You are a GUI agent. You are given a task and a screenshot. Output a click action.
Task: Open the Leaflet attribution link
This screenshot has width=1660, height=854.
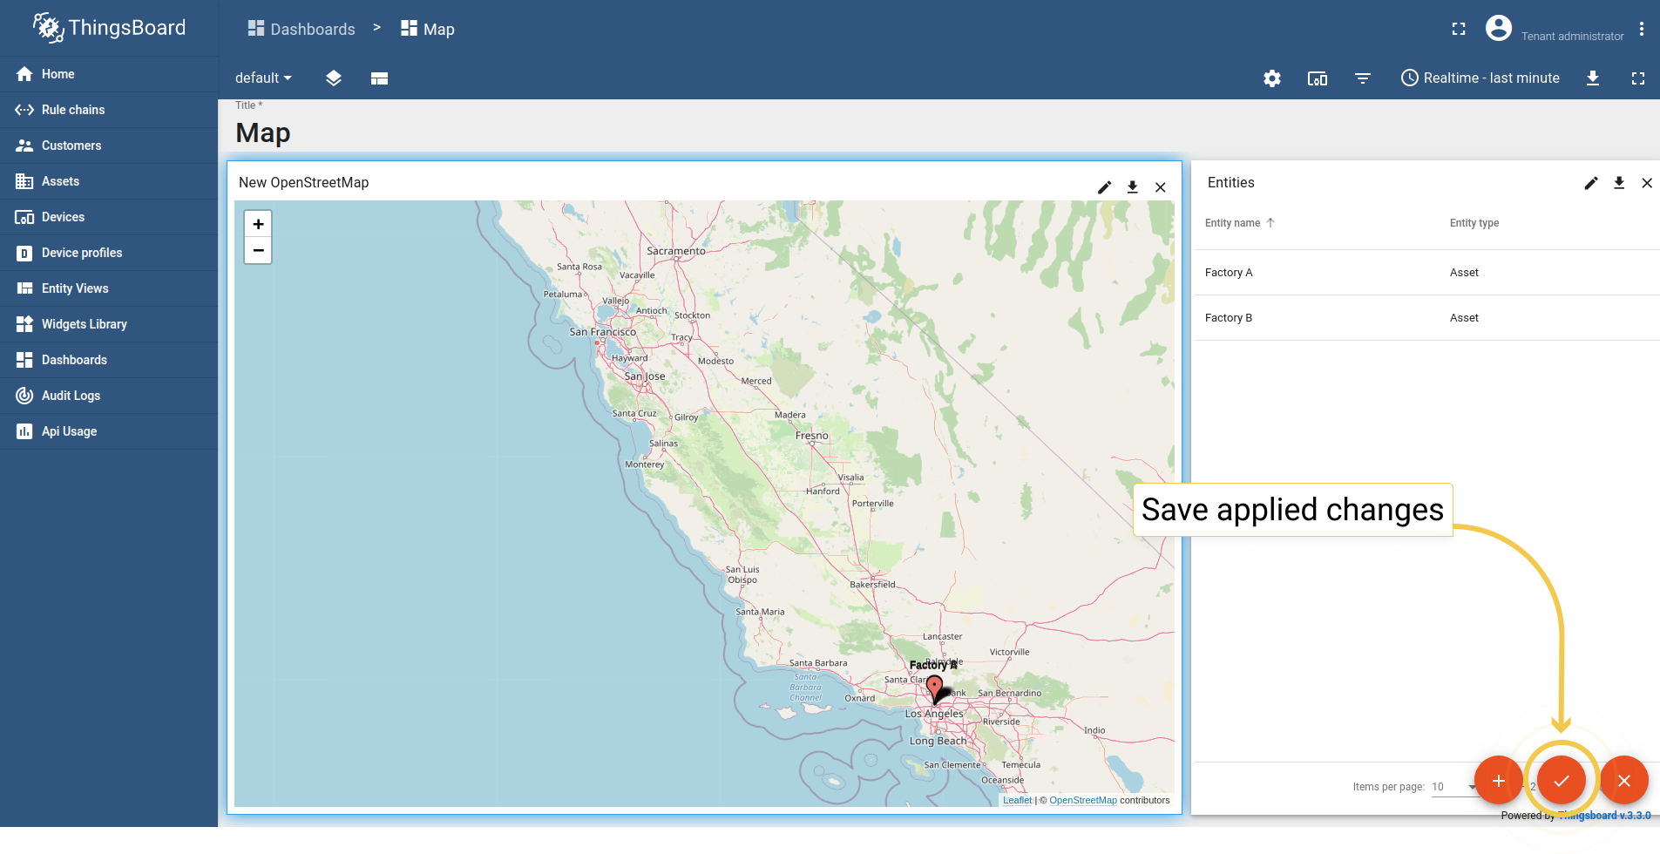tap(1017, 800)
